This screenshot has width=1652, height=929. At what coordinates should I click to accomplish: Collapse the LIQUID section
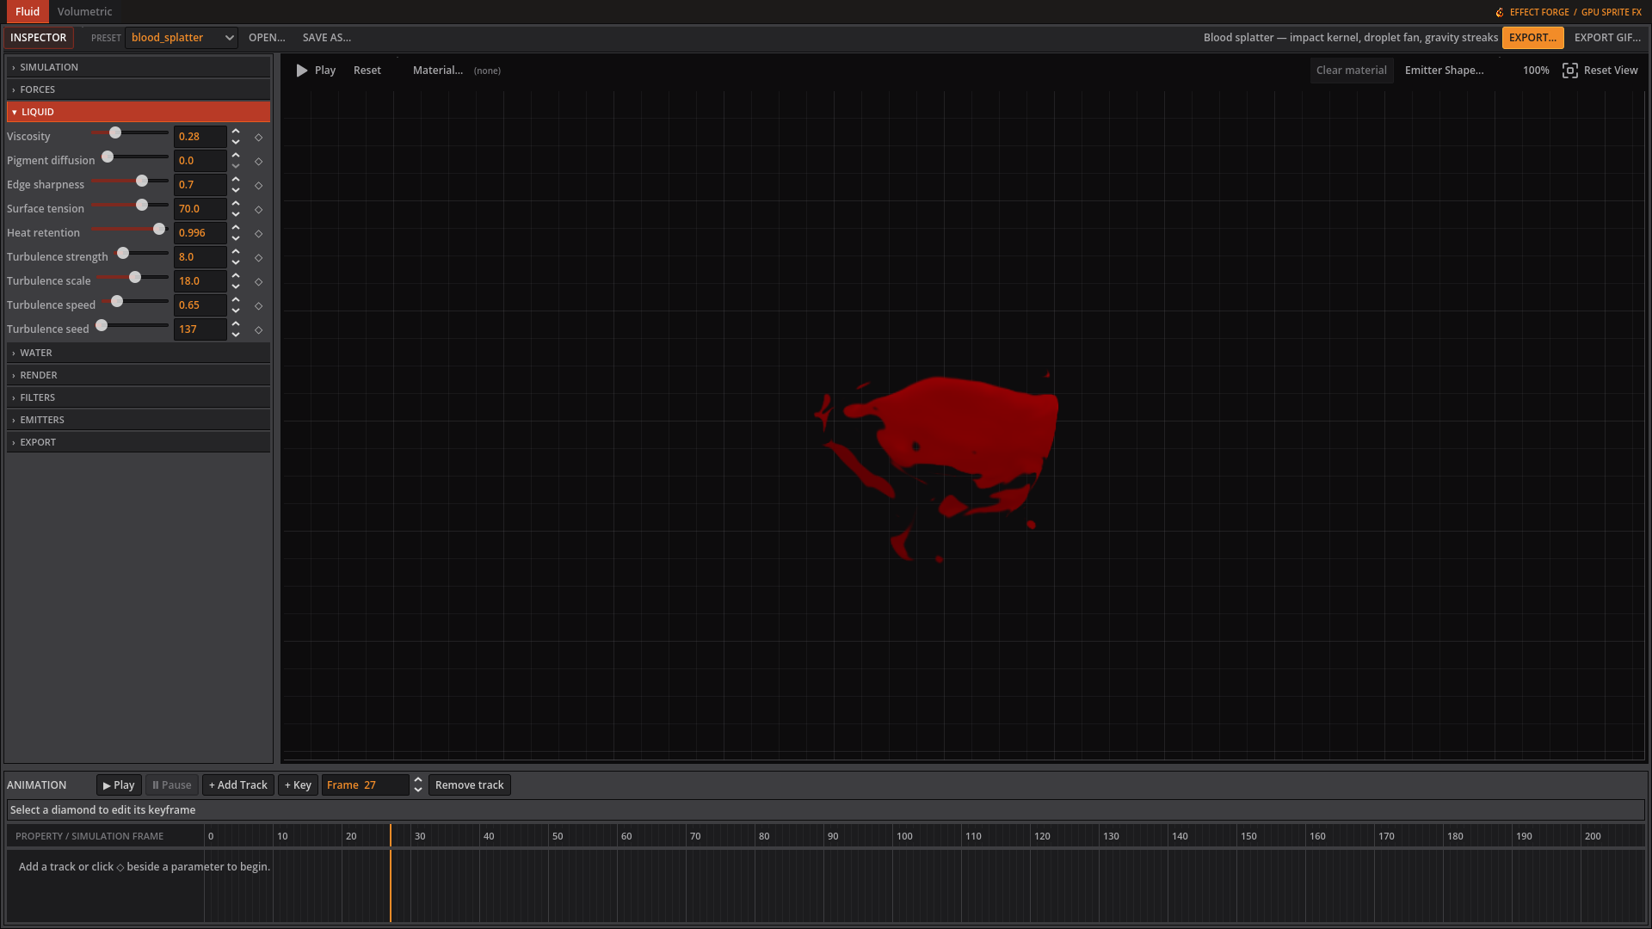pyautogui.click(x=139, y=112)
